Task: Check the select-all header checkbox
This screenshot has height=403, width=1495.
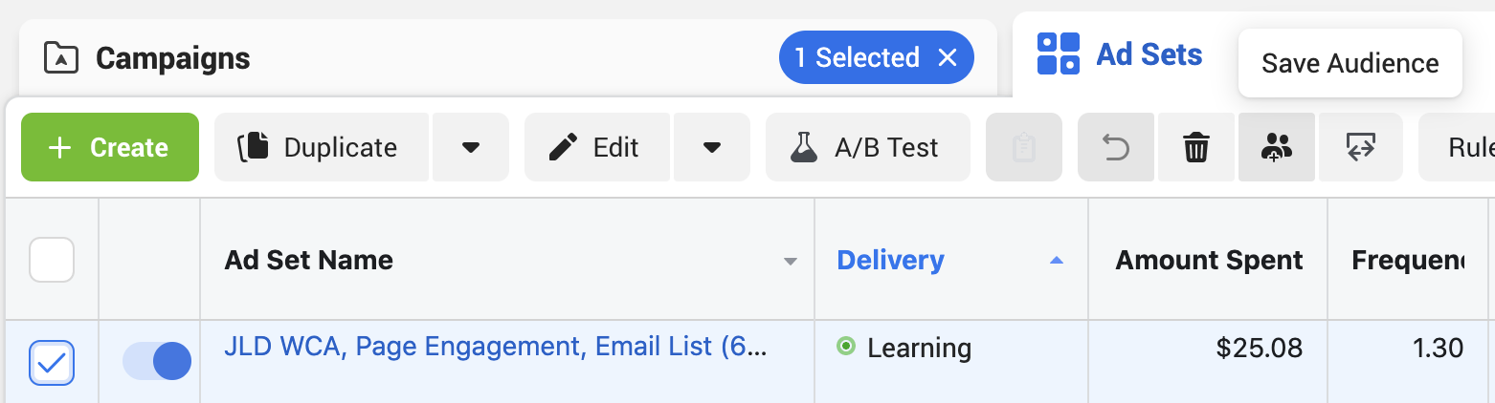Action: pyautogui.click(x=52, y=260)
